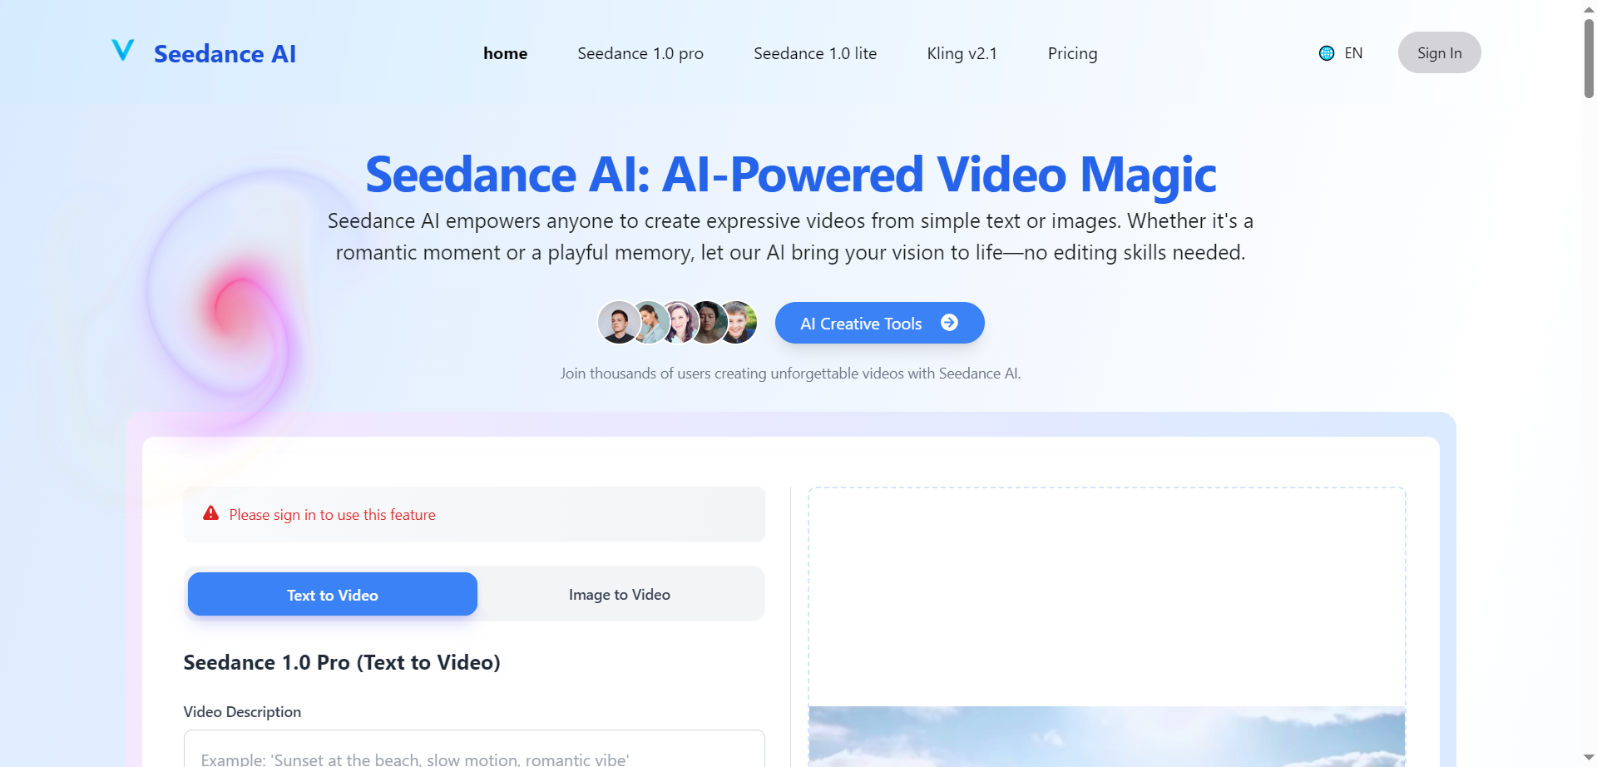Click the 'Please sign in to use this feature' text
The image size is (1597, 767).
332,515
